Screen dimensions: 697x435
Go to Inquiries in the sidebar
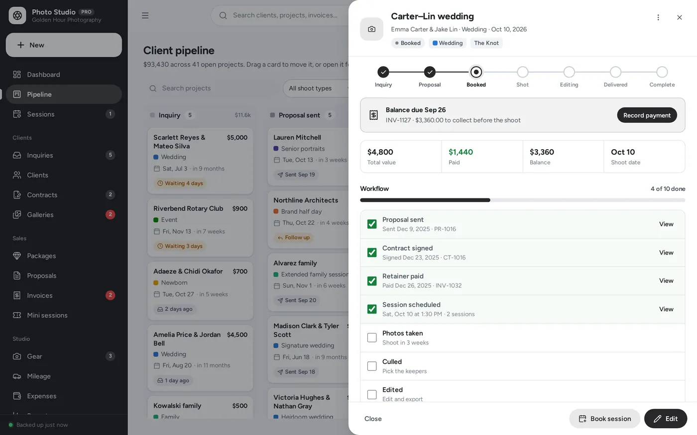click(64, 155)
